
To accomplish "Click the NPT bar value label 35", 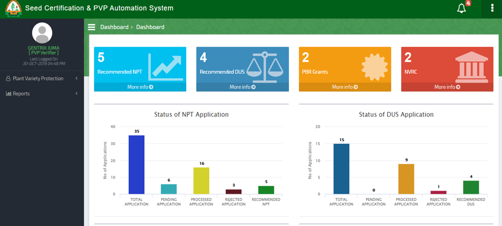I will pos(137,131).
